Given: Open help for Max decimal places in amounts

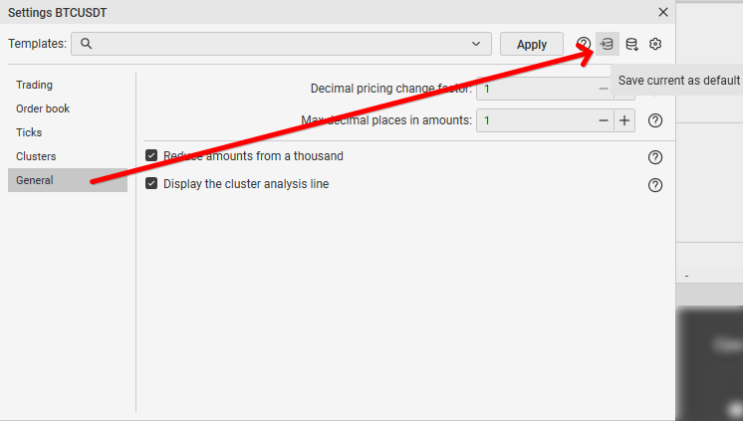Looking at the screenshot, I should pos(655,120).
